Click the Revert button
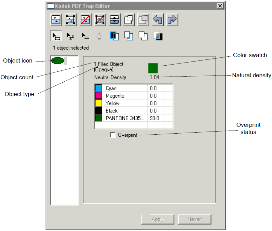Screen dimensions: 272x231 [194, 219]
